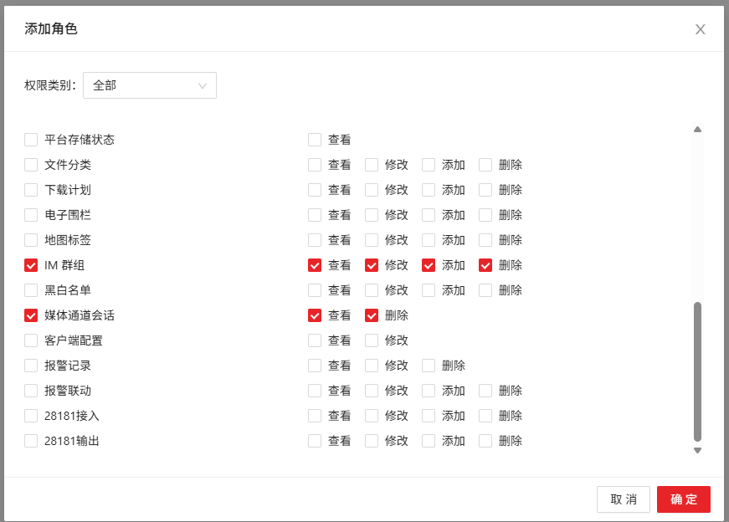The width and height of the screenshot is (729, 522).
Task: Check 删除 permission for 报警记录
Action: pyautogui.click(x=429, y=366)
